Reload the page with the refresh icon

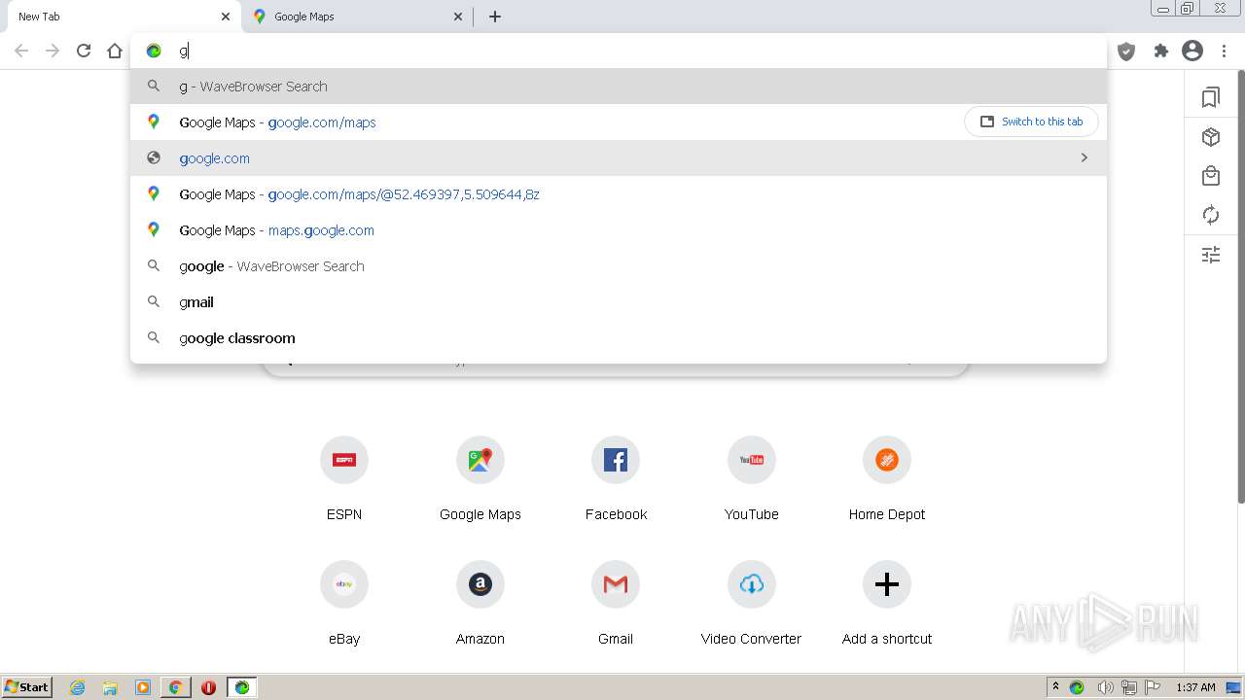[x=84, y=51]
